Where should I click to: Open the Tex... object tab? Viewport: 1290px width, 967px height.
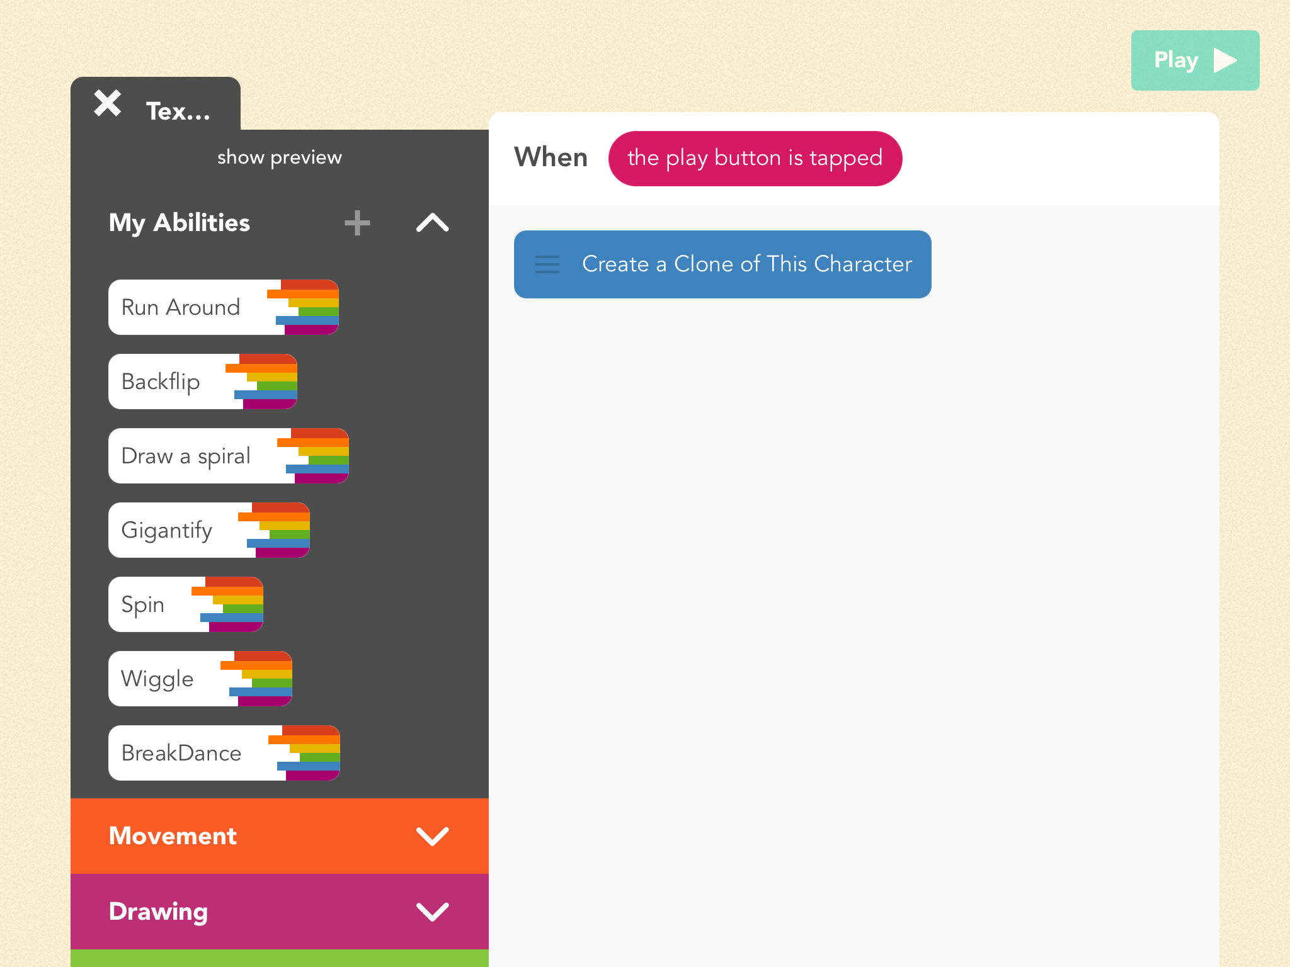(x=178, y=111)
